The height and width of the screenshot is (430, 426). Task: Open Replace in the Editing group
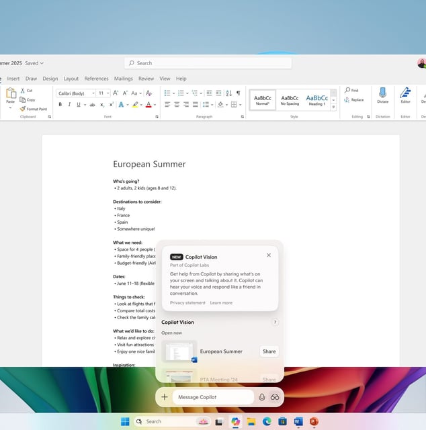click(x=354, y=100)
